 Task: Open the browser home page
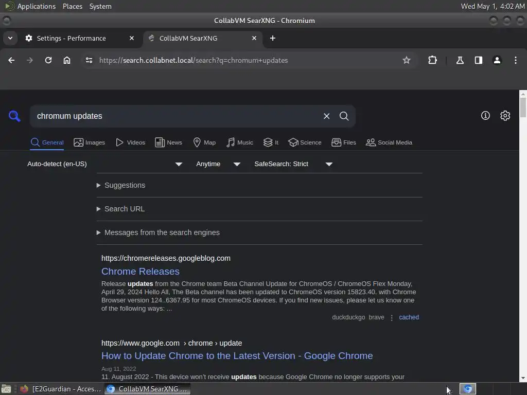click(67, 60)
